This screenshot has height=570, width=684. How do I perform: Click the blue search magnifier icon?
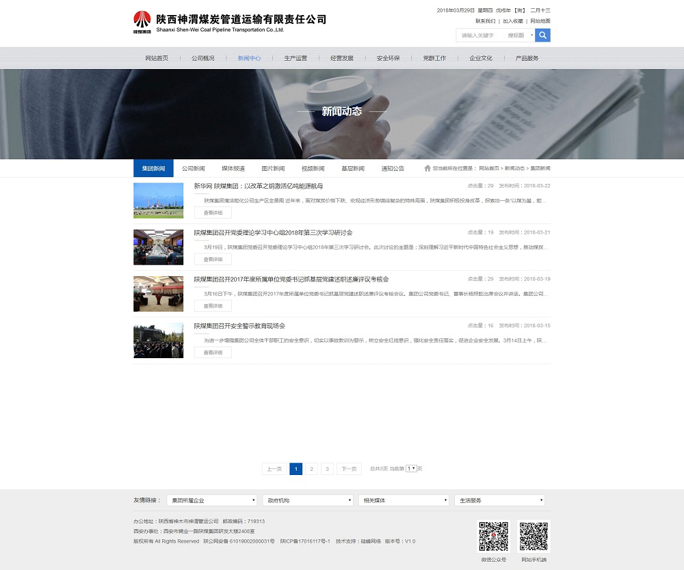click(x=542, y=35)
